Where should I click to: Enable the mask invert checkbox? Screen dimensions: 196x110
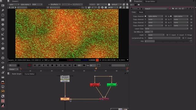[x=178, y=35]
